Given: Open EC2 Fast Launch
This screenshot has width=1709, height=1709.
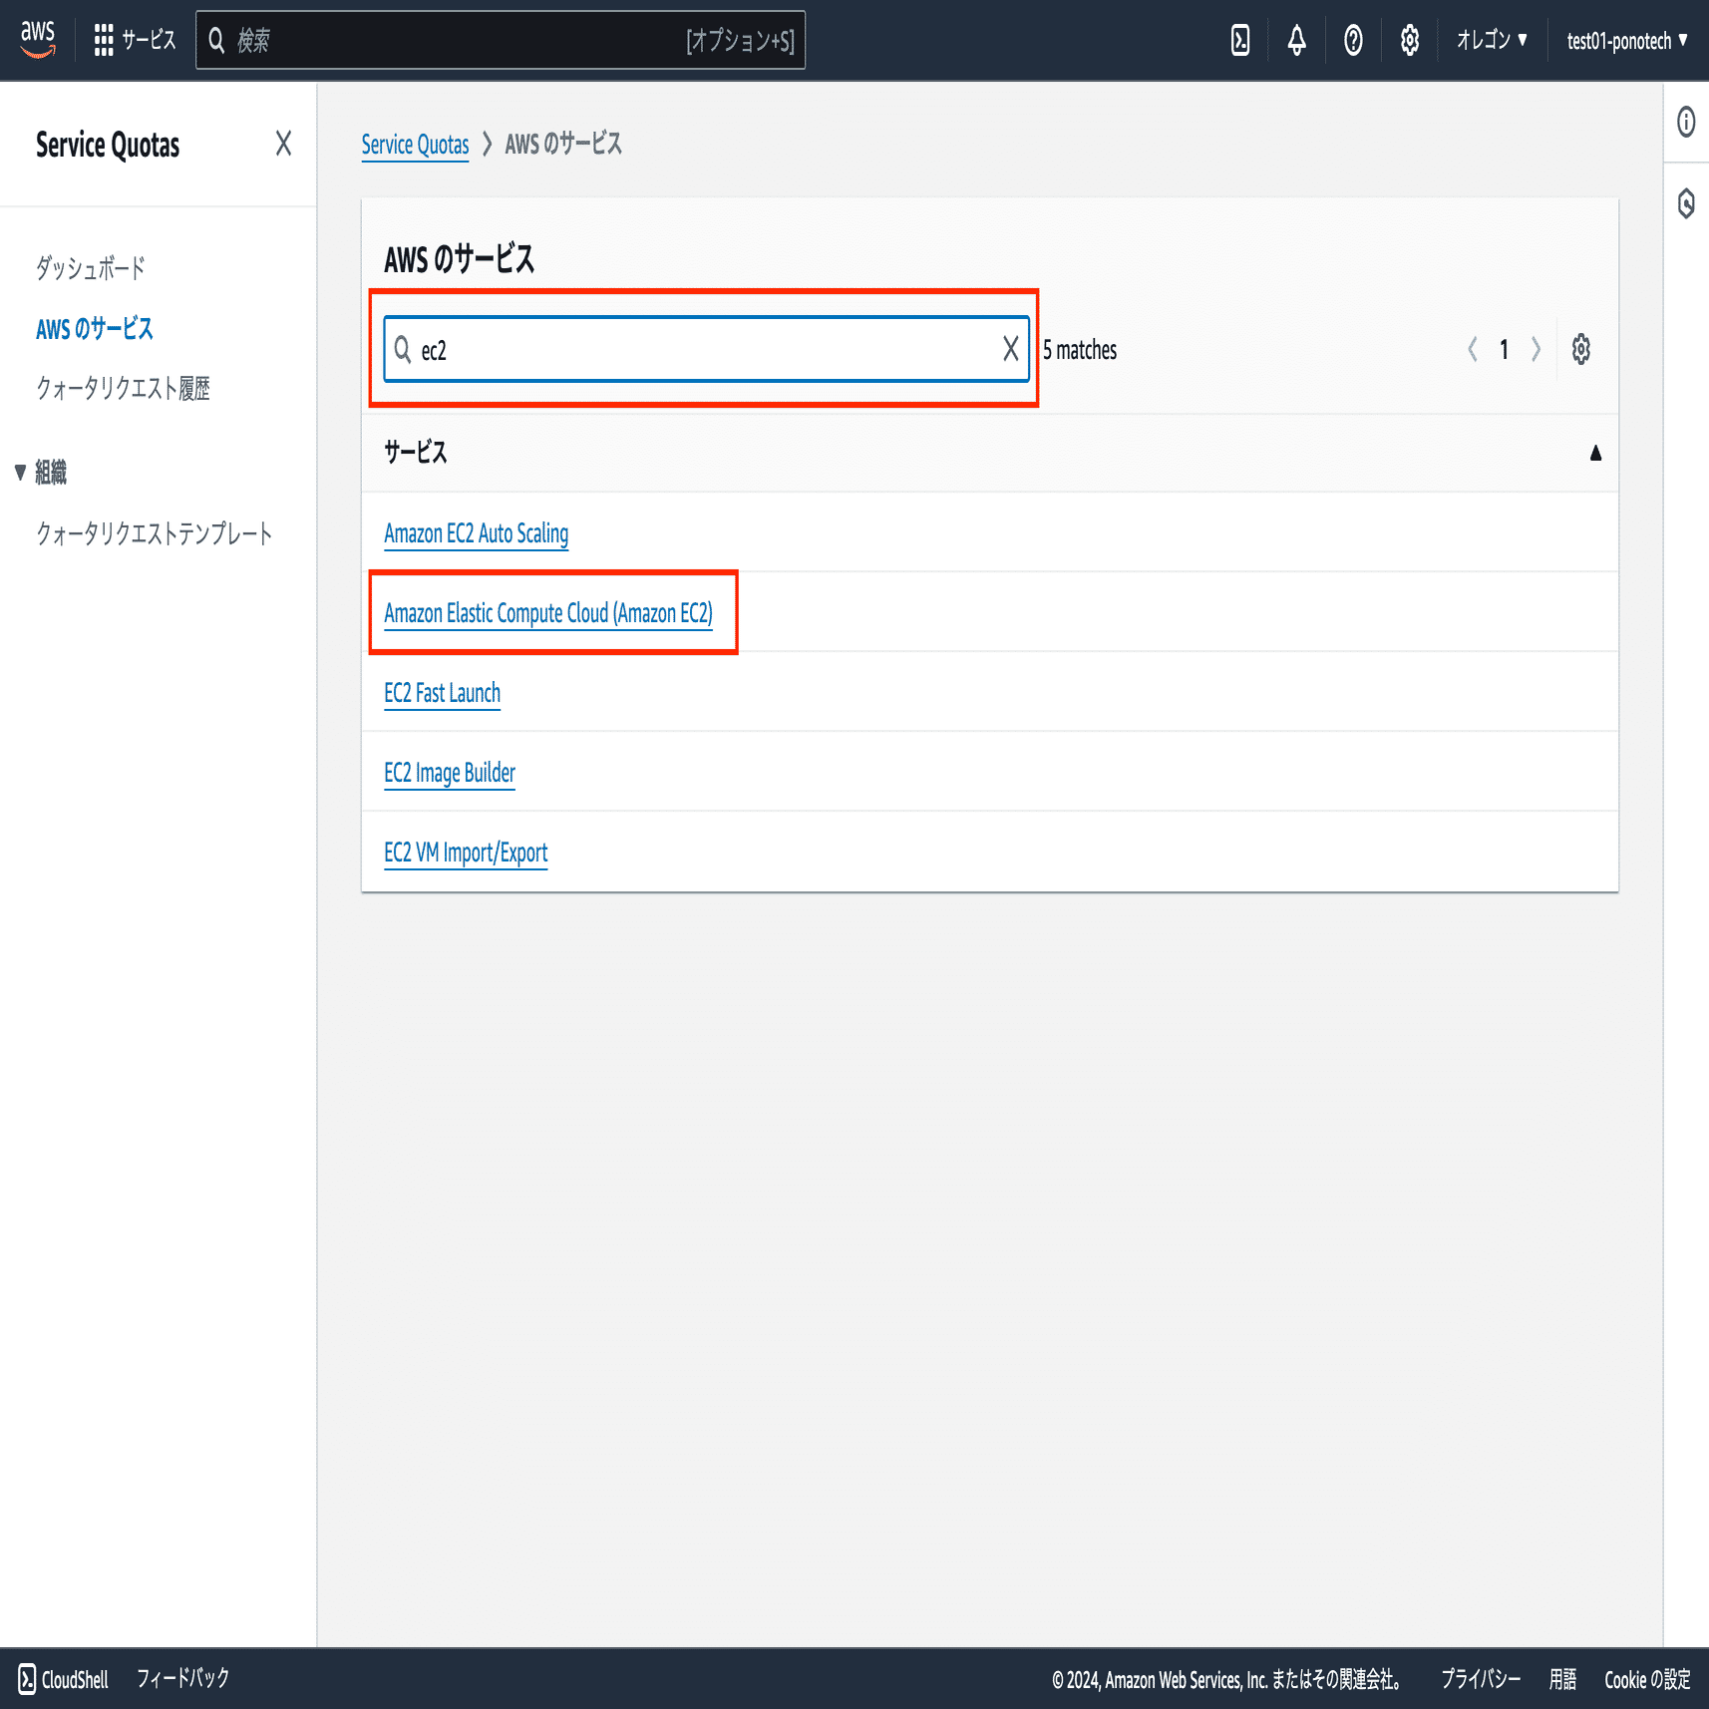Looking at the screenshot, I should (443, 693).
